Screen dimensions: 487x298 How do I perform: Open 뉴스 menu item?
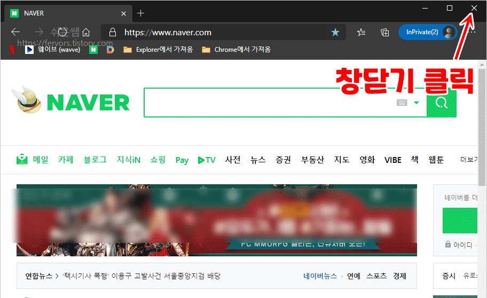coord(258,160)
